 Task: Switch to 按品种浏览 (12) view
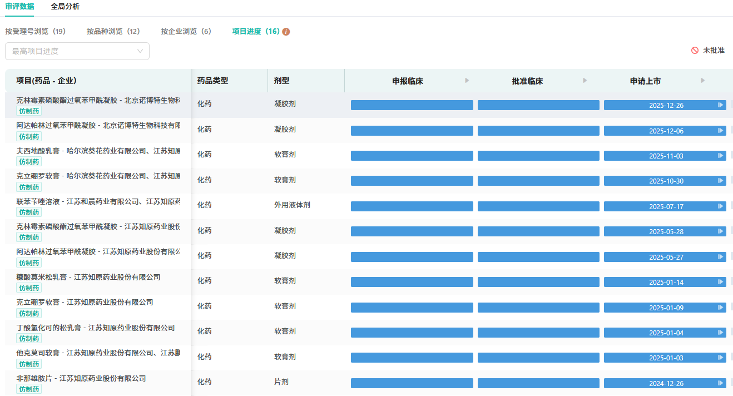coord(113,32)
